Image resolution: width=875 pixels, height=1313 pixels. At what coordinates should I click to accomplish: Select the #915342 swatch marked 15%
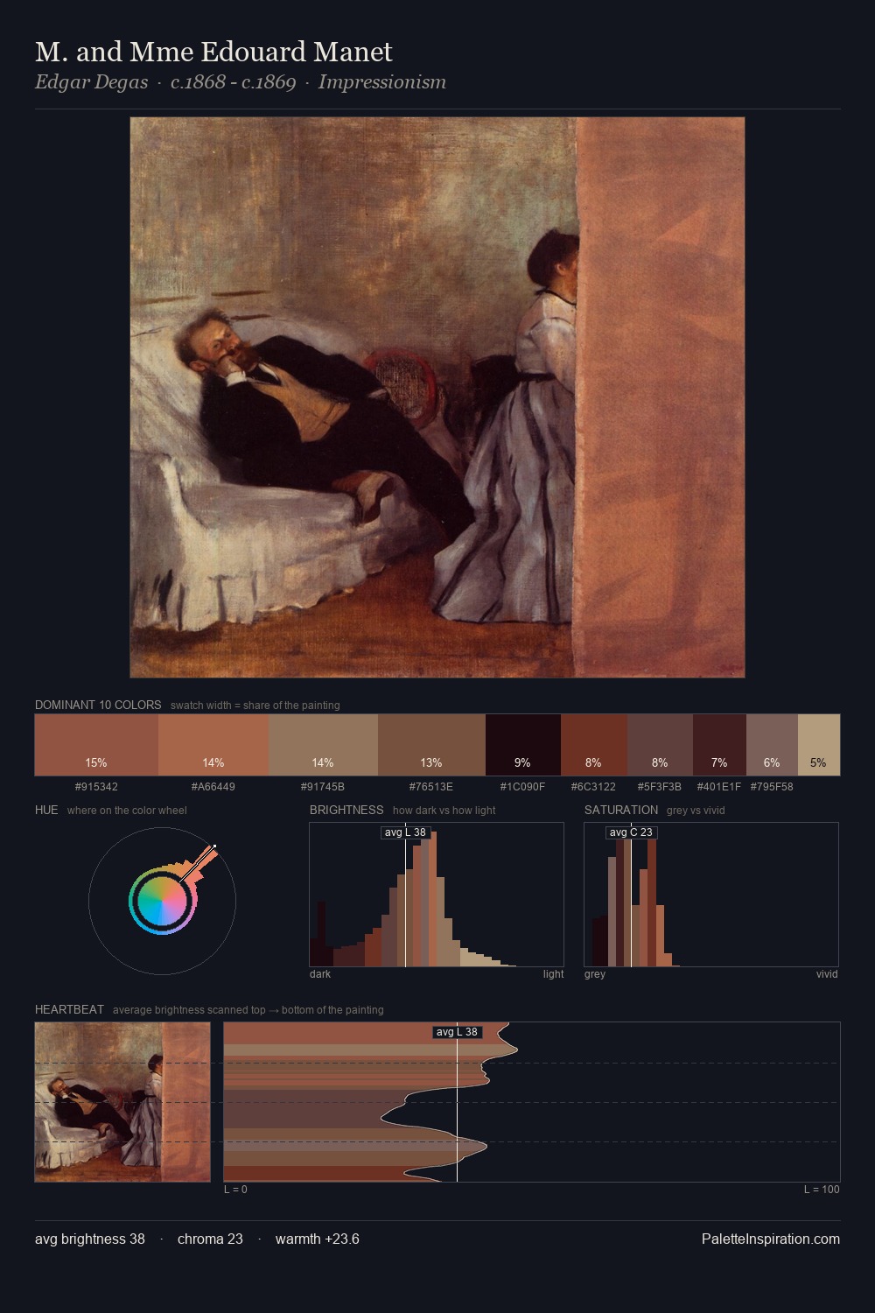pyautogui.click(x=96, y=745)
